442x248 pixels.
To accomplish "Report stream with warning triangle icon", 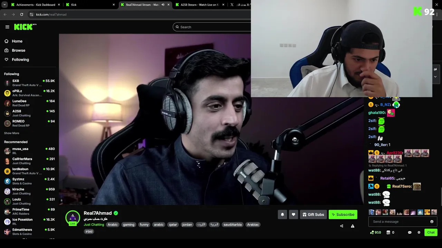I will tap(353, 226).
